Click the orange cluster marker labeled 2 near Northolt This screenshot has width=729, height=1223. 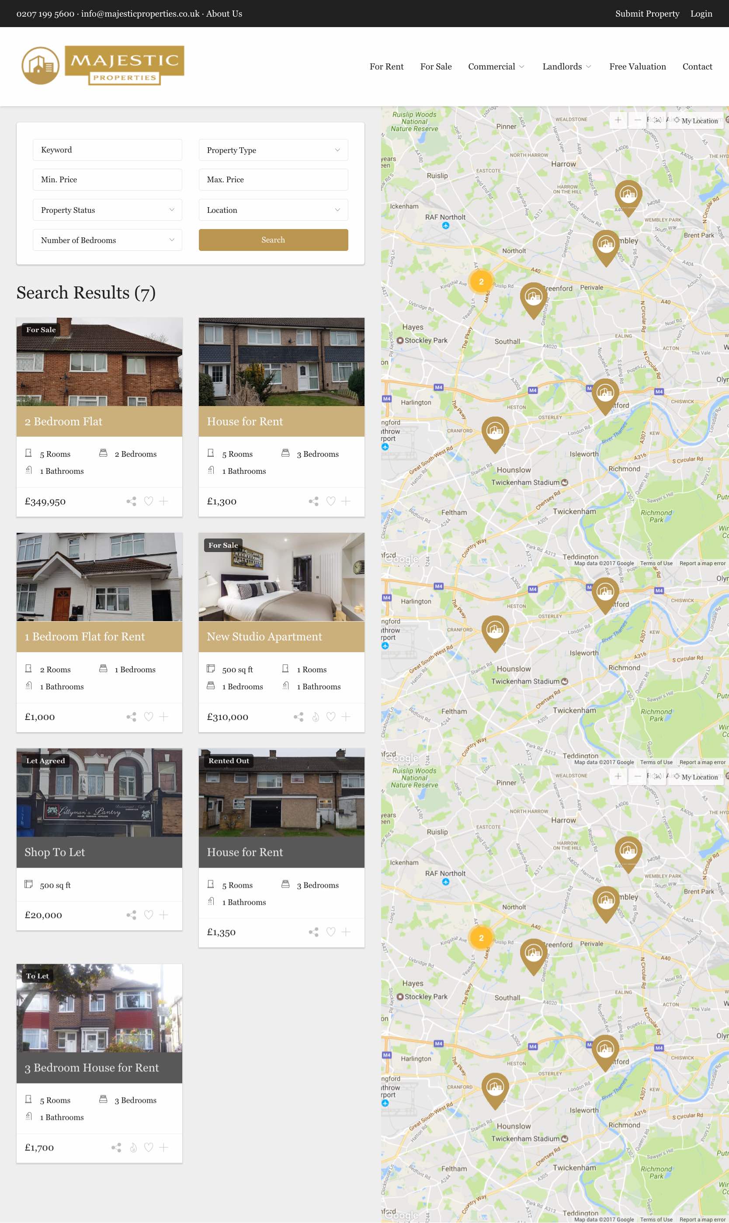click(x=481, y=281)
